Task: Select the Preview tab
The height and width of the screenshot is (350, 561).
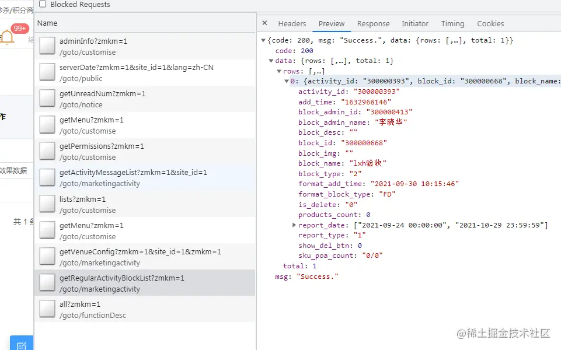Action: [332, 23]
